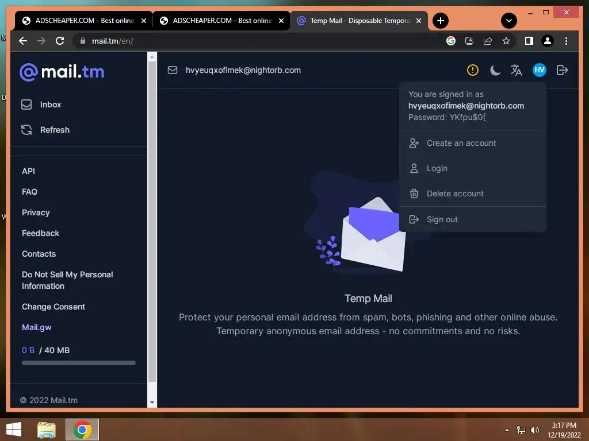Close the first ADSCHEAPER.COM tab

(143, 21)
